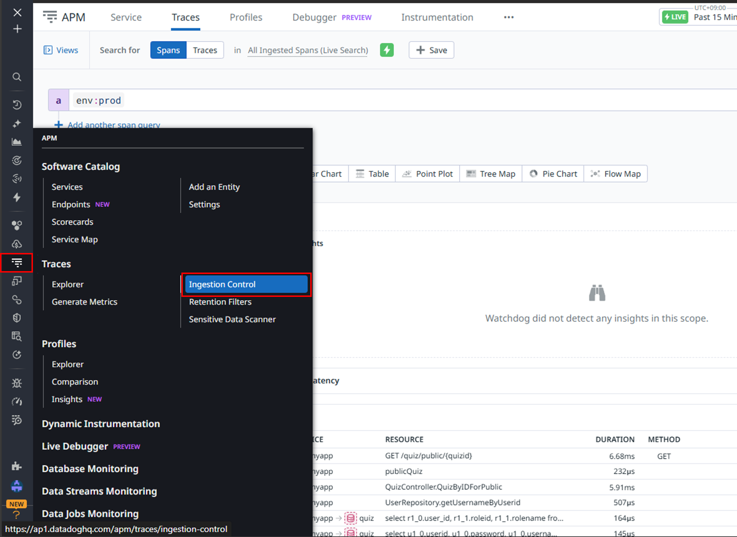
Task: Select Ingestion Control menu item
Action: (x=246, y=284)
